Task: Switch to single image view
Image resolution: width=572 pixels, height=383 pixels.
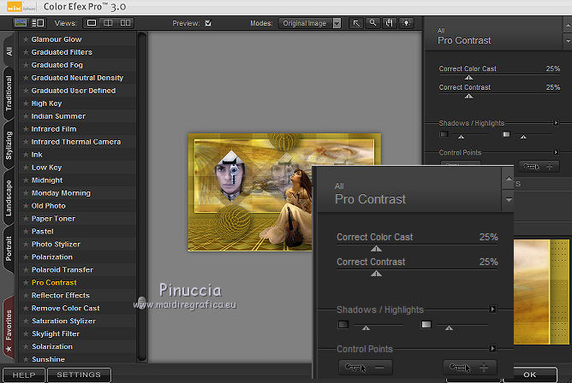Action: [92, 23]
